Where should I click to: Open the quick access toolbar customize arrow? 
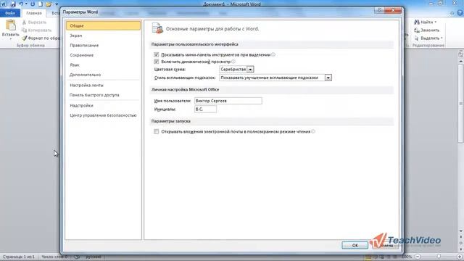pyautogui.click(x=57, y=4)
